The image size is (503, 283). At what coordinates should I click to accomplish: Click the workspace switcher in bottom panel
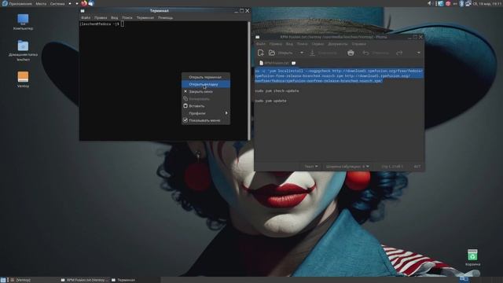[x=464, y=280]
